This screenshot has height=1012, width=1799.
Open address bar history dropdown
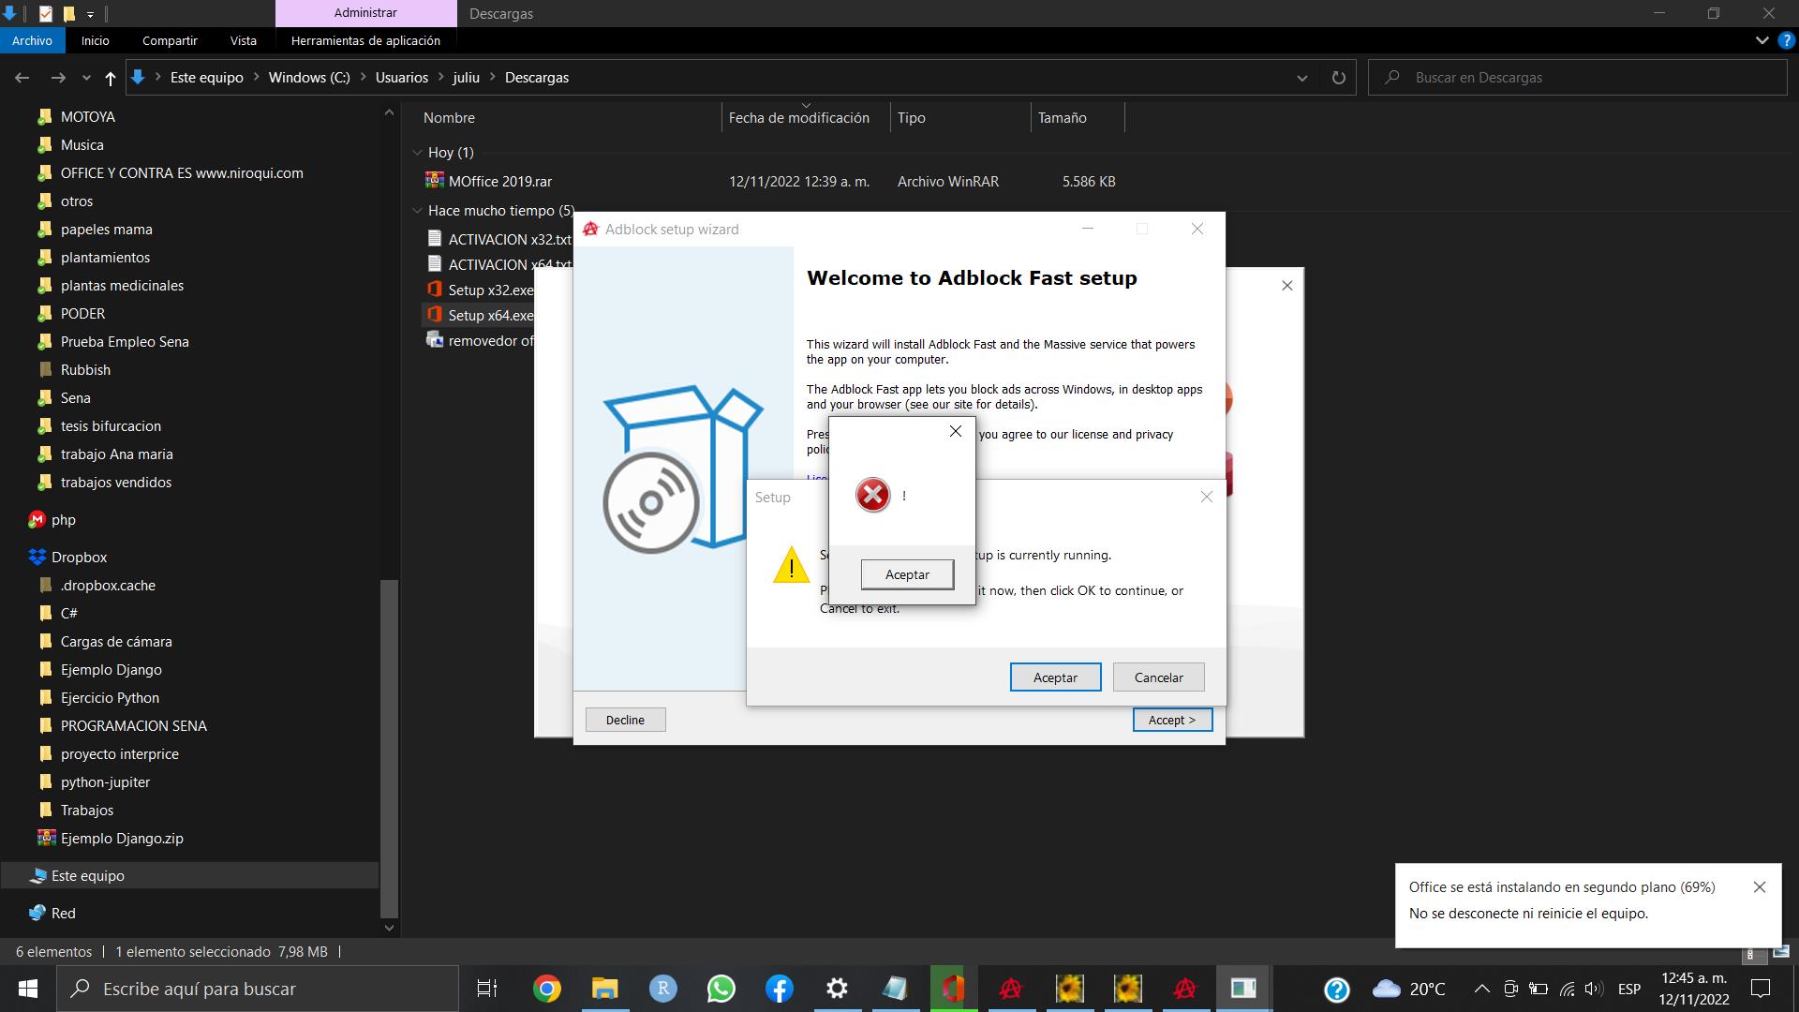1301,78
